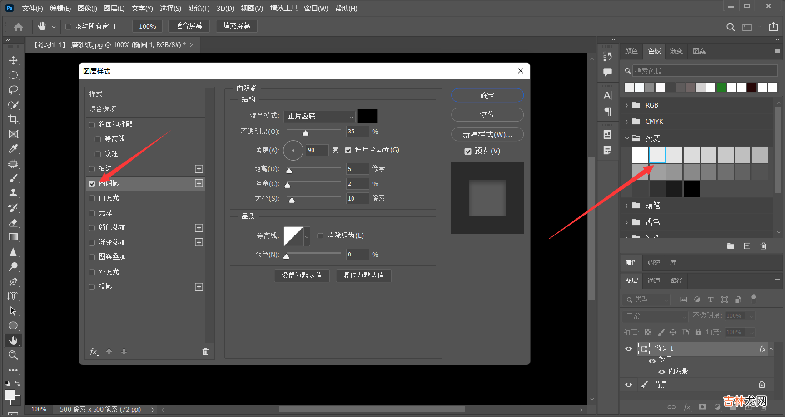
Task: Select the Path Selection tool
Action: tap(13, 311)
